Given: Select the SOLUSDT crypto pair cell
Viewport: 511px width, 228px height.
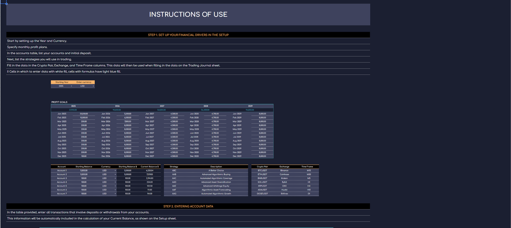Looking at the screenshot, I should click(x=262, y=182).
